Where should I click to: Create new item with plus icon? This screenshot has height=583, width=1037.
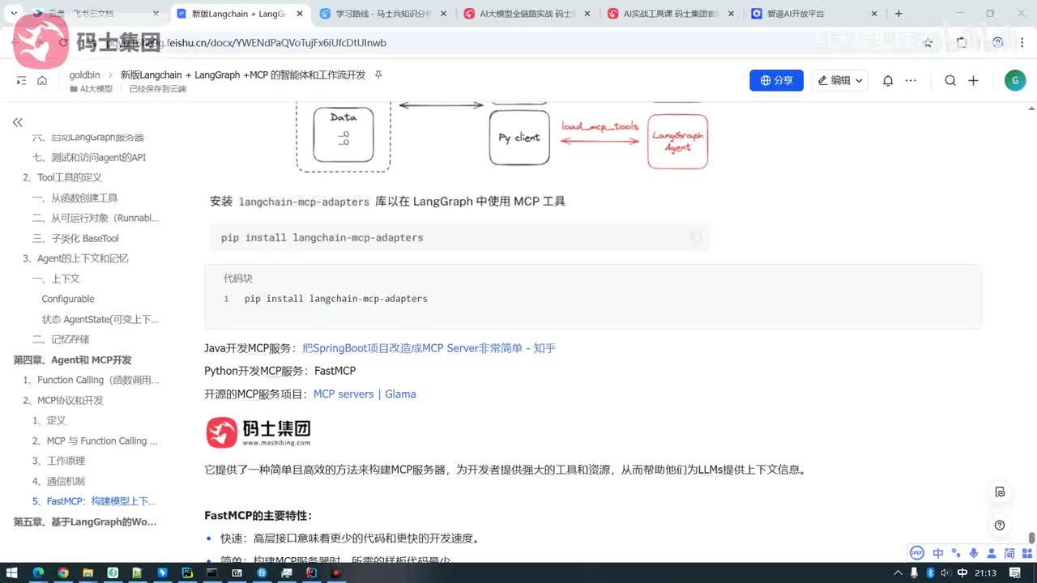coord(973,80)
